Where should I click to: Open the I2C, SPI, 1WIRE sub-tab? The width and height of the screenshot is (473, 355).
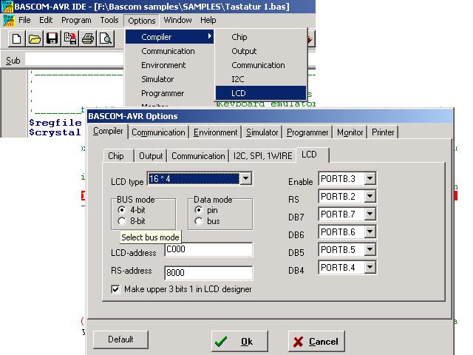(x=263, y=156)
